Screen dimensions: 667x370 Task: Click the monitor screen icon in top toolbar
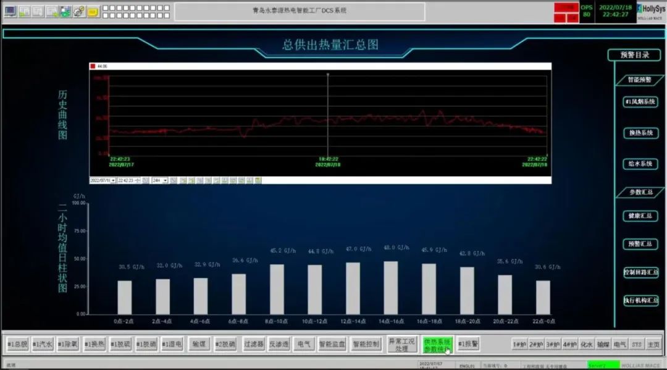coord(10,12)
